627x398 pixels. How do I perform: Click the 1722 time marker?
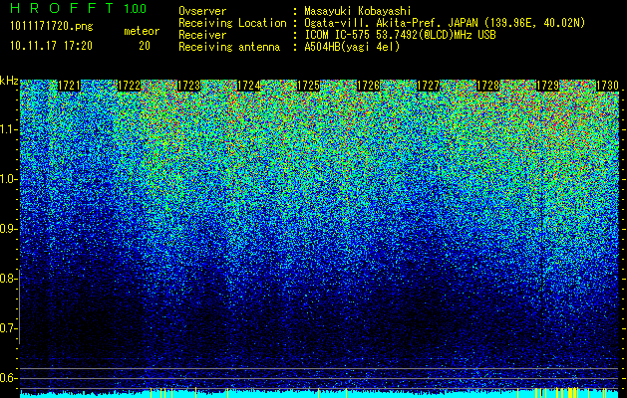(130, 86)
